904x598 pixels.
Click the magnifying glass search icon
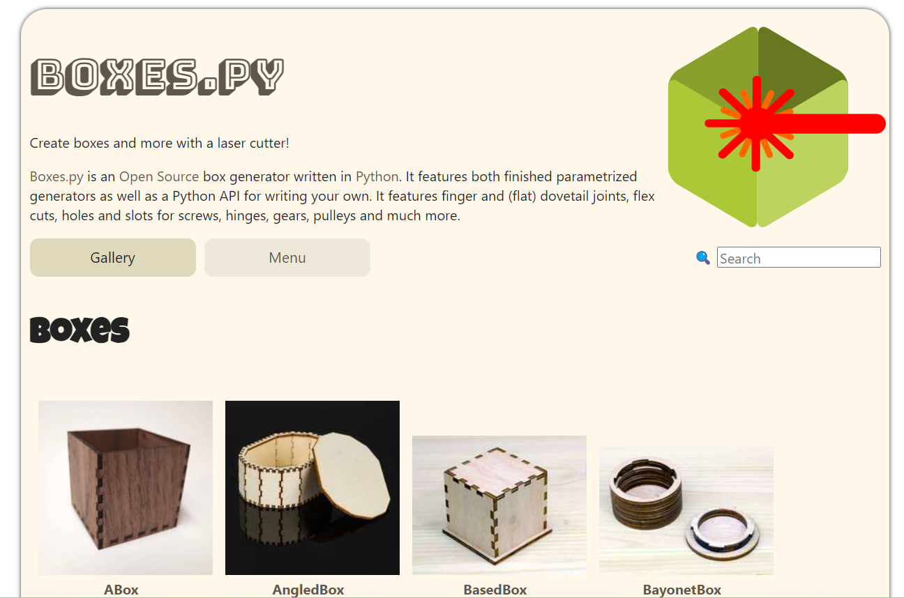pyautogui.click(x=703, y=257)
